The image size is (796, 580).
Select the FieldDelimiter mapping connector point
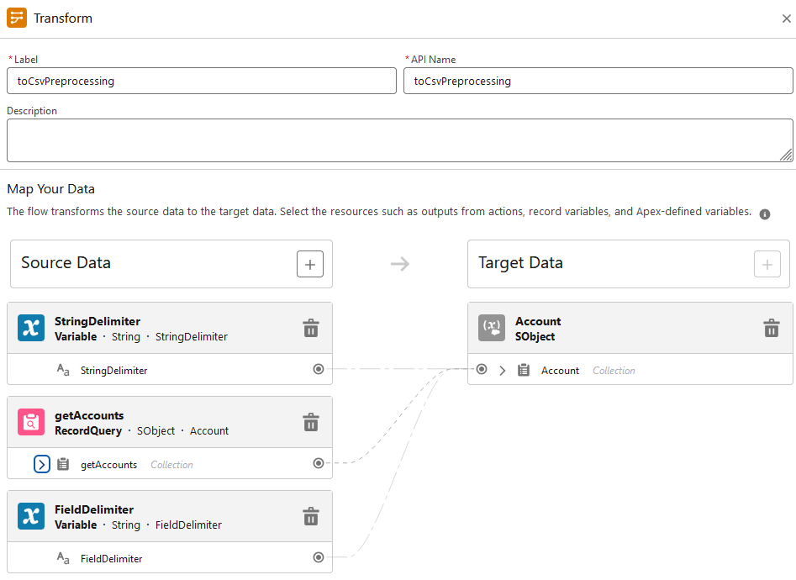point(319,557)
